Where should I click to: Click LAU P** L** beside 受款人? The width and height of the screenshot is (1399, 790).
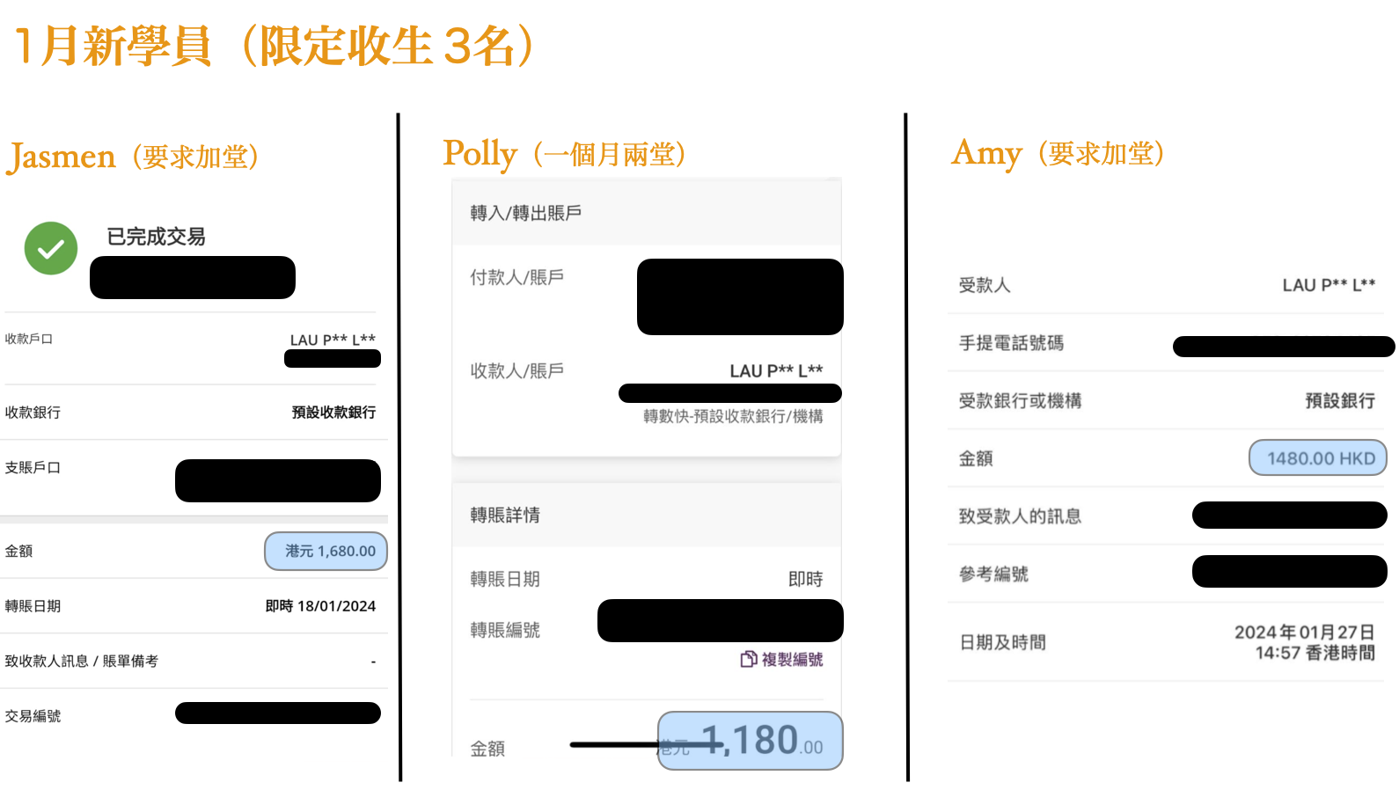click(1328, 285)
